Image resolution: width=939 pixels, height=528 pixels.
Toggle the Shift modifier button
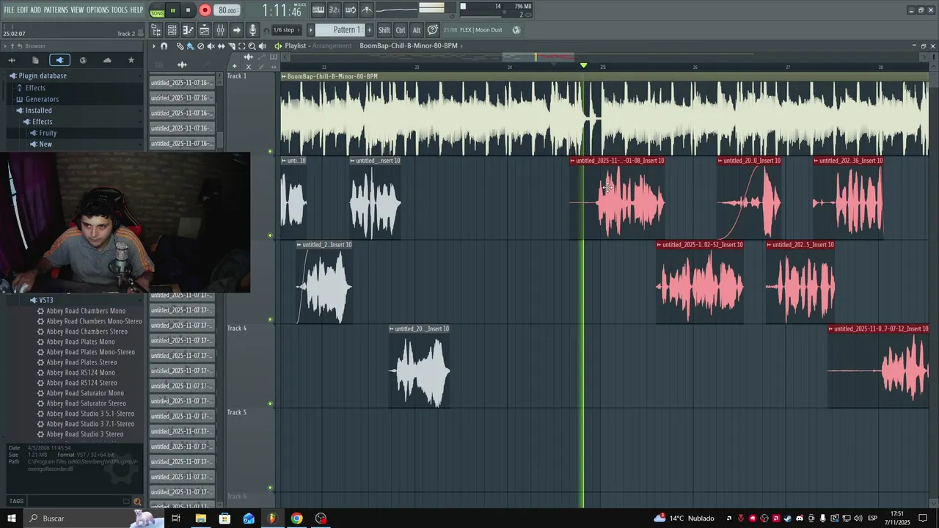pyautogui.click(x=384, y=30)
